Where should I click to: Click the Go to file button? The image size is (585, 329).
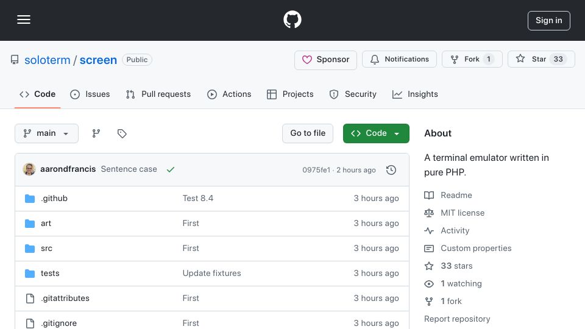308,133
